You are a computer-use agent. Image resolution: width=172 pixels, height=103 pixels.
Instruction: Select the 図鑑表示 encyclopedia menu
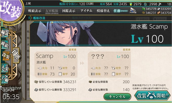[69, 11]
